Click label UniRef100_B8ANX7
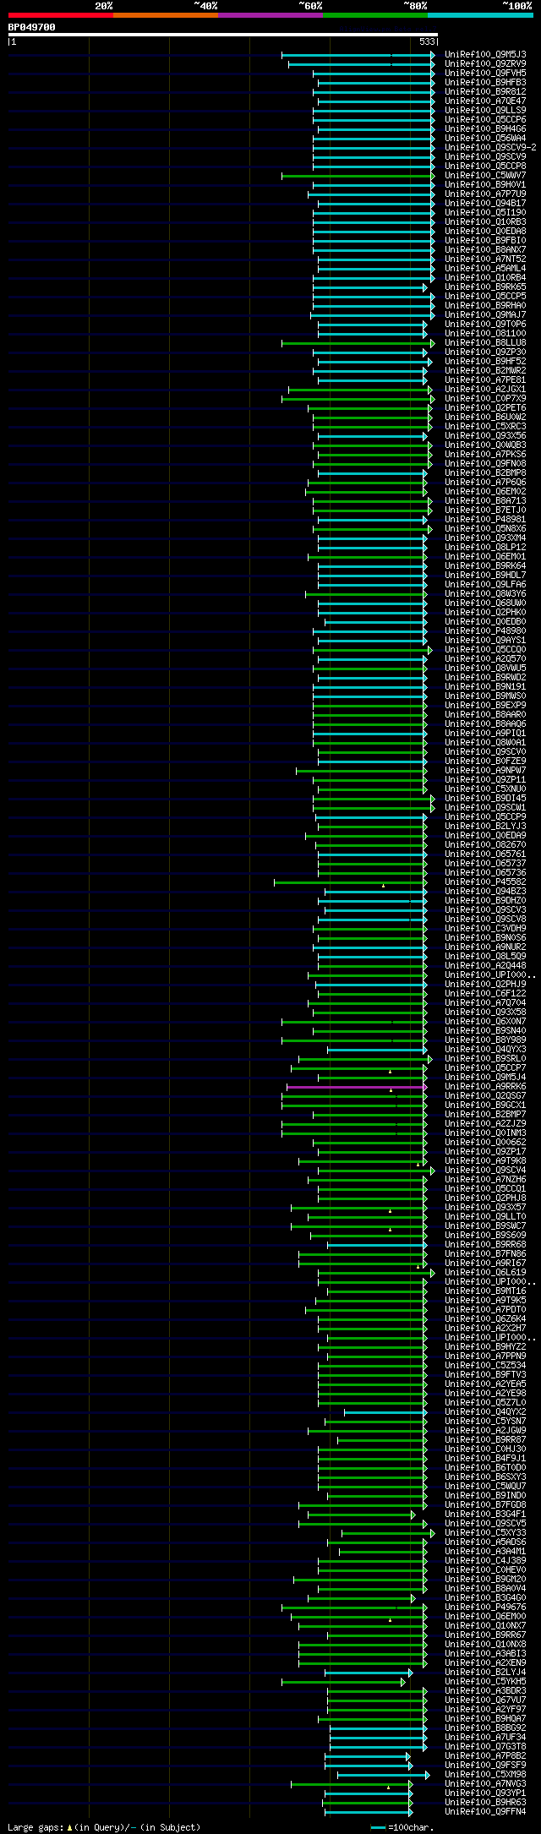541x1834 pixels. pyautogui.click(x=485, y=249)
